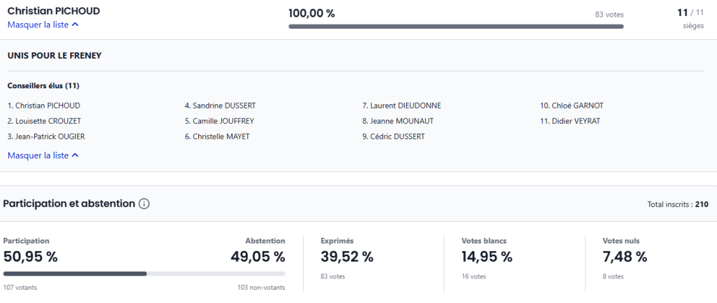
Task: Click the Votes blancs 14,95 % figure
Action: [x=487, y=257]
